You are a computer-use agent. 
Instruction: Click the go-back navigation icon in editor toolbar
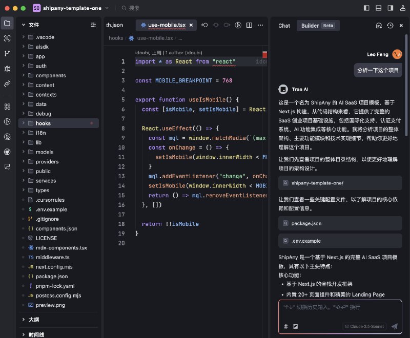(x=204, y=25)
